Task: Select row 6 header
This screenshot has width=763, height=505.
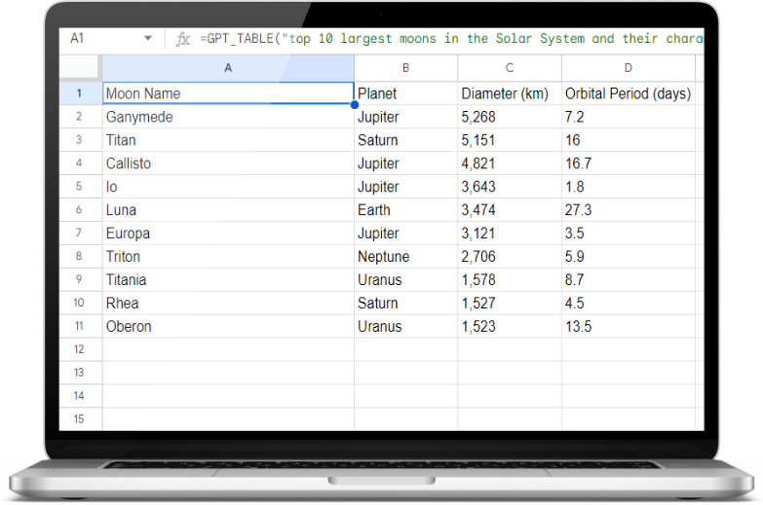Action: (x=80, y=210)
